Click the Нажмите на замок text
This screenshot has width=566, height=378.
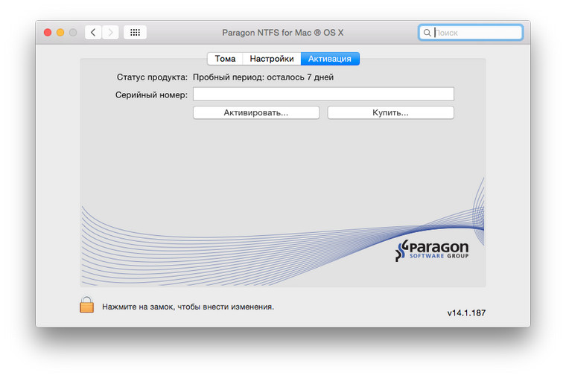(x=188, y=307)
